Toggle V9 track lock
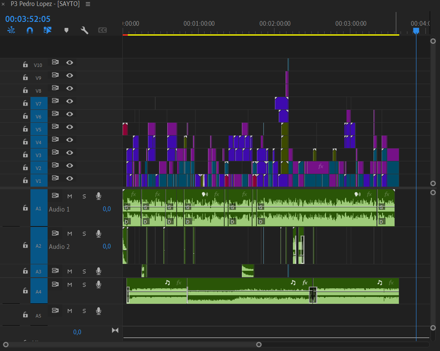This screenshot has width=440, height=351. [x=25, y=77]
